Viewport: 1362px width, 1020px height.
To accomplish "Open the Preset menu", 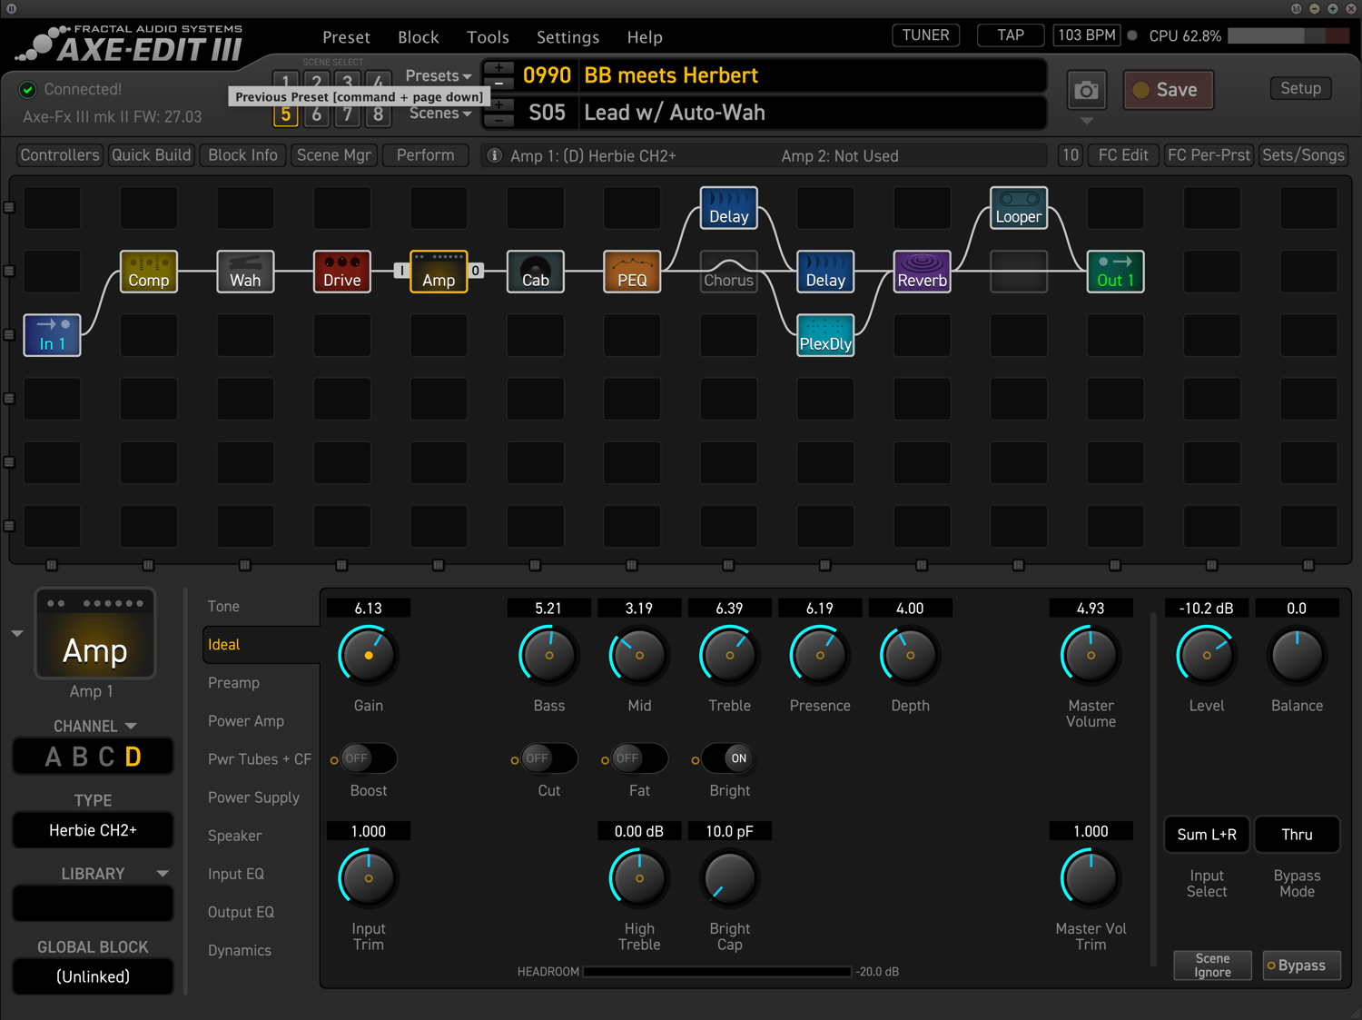I will 346,37.
